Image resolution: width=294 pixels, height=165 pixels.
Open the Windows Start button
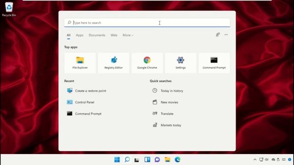117,159
